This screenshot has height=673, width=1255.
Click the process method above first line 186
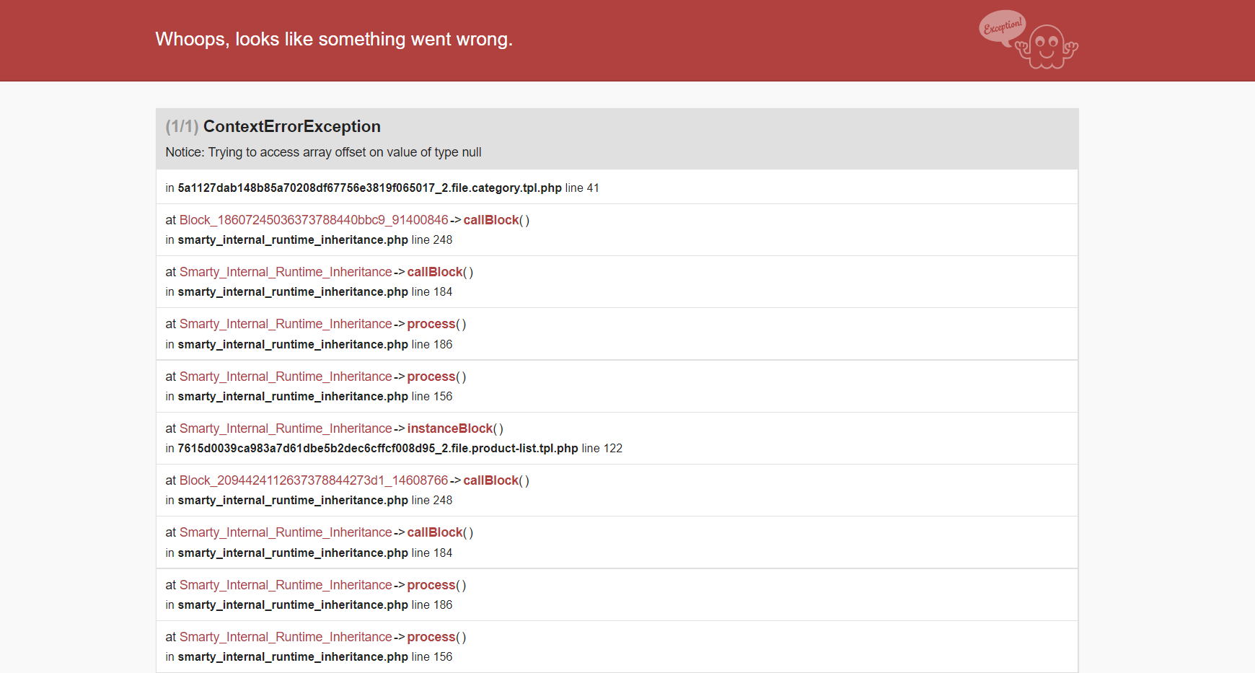(431, 324)
